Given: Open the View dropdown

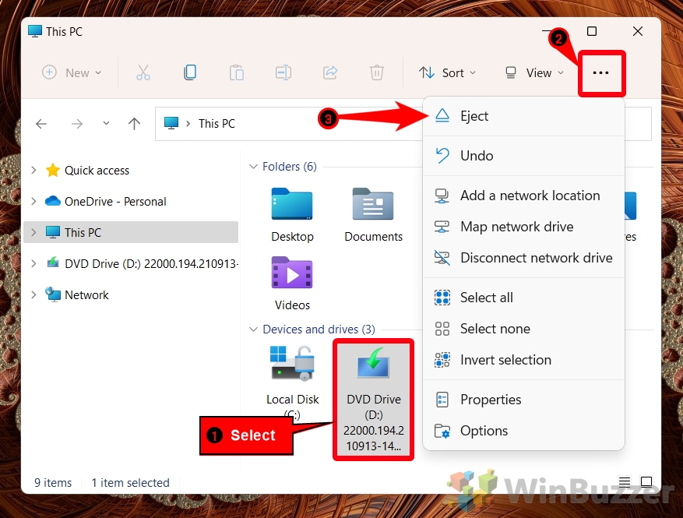Looking at the screenshot, I should click(x=535, y=72).
